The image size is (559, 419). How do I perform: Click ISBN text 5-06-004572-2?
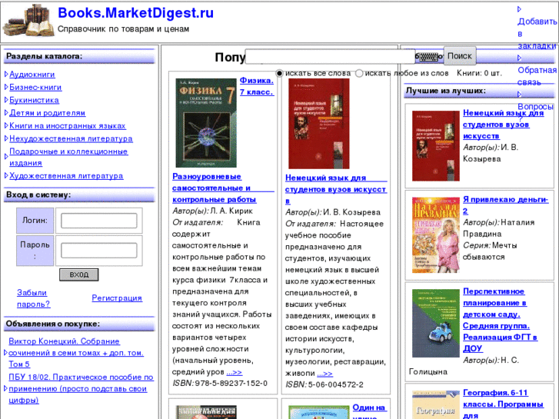pos(335,384)
